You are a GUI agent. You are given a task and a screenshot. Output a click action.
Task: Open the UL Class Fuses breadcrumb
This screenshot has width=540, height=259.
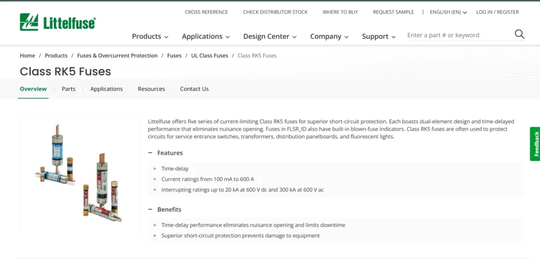(209, 55)
